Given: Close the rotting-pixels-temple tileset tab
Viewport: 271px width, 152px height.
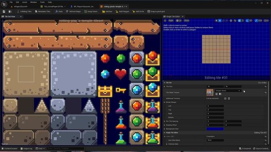Looking at the screenshot, I should (126, 7).
